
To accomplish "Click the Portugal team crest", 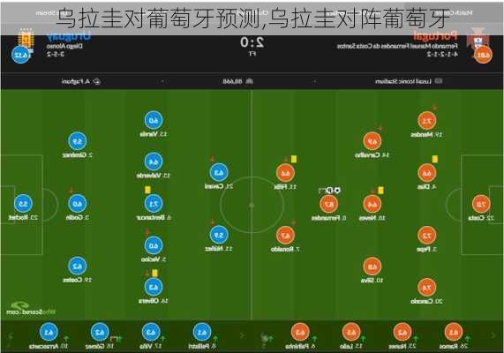I will pos(479,39).
